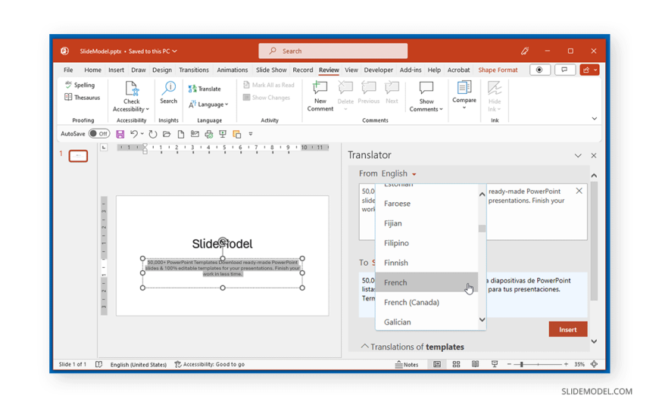Click the Record button icon near Share
Viewport: 659px width, 408px height.
coord(539,70)
